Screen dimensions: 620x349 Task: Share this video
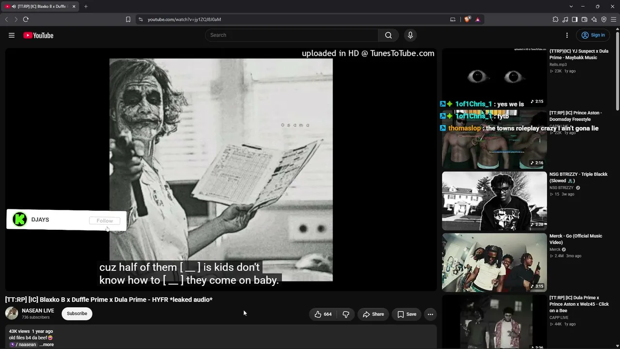click(373, 314)
